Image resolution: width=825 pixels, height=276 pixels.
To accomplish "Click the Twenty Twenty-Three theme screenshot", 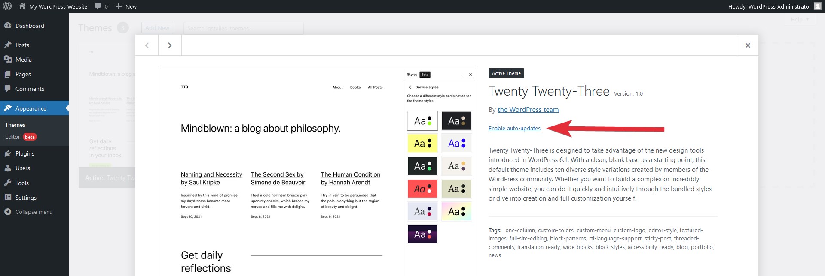I will pyautogui.click(x=318, y=172).
